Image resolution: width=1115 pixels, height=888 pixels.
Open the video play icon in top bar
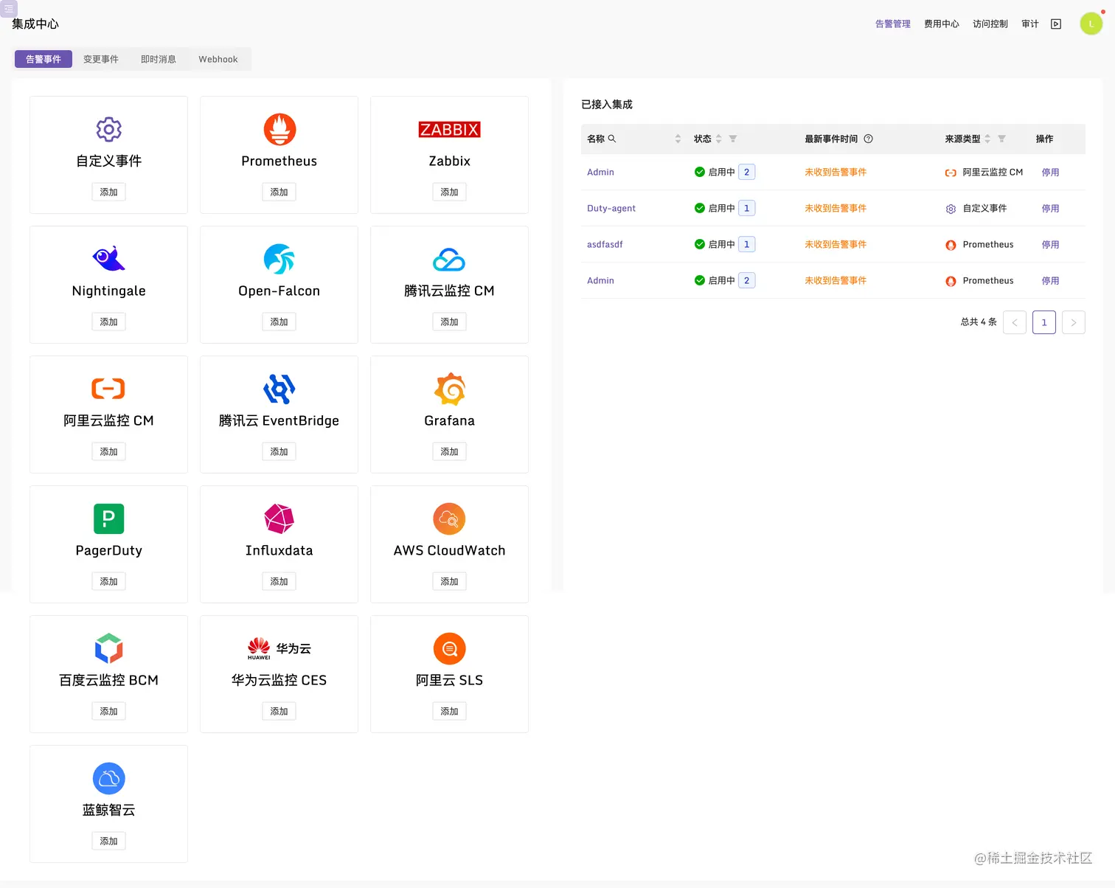(x=1056, y=24)
